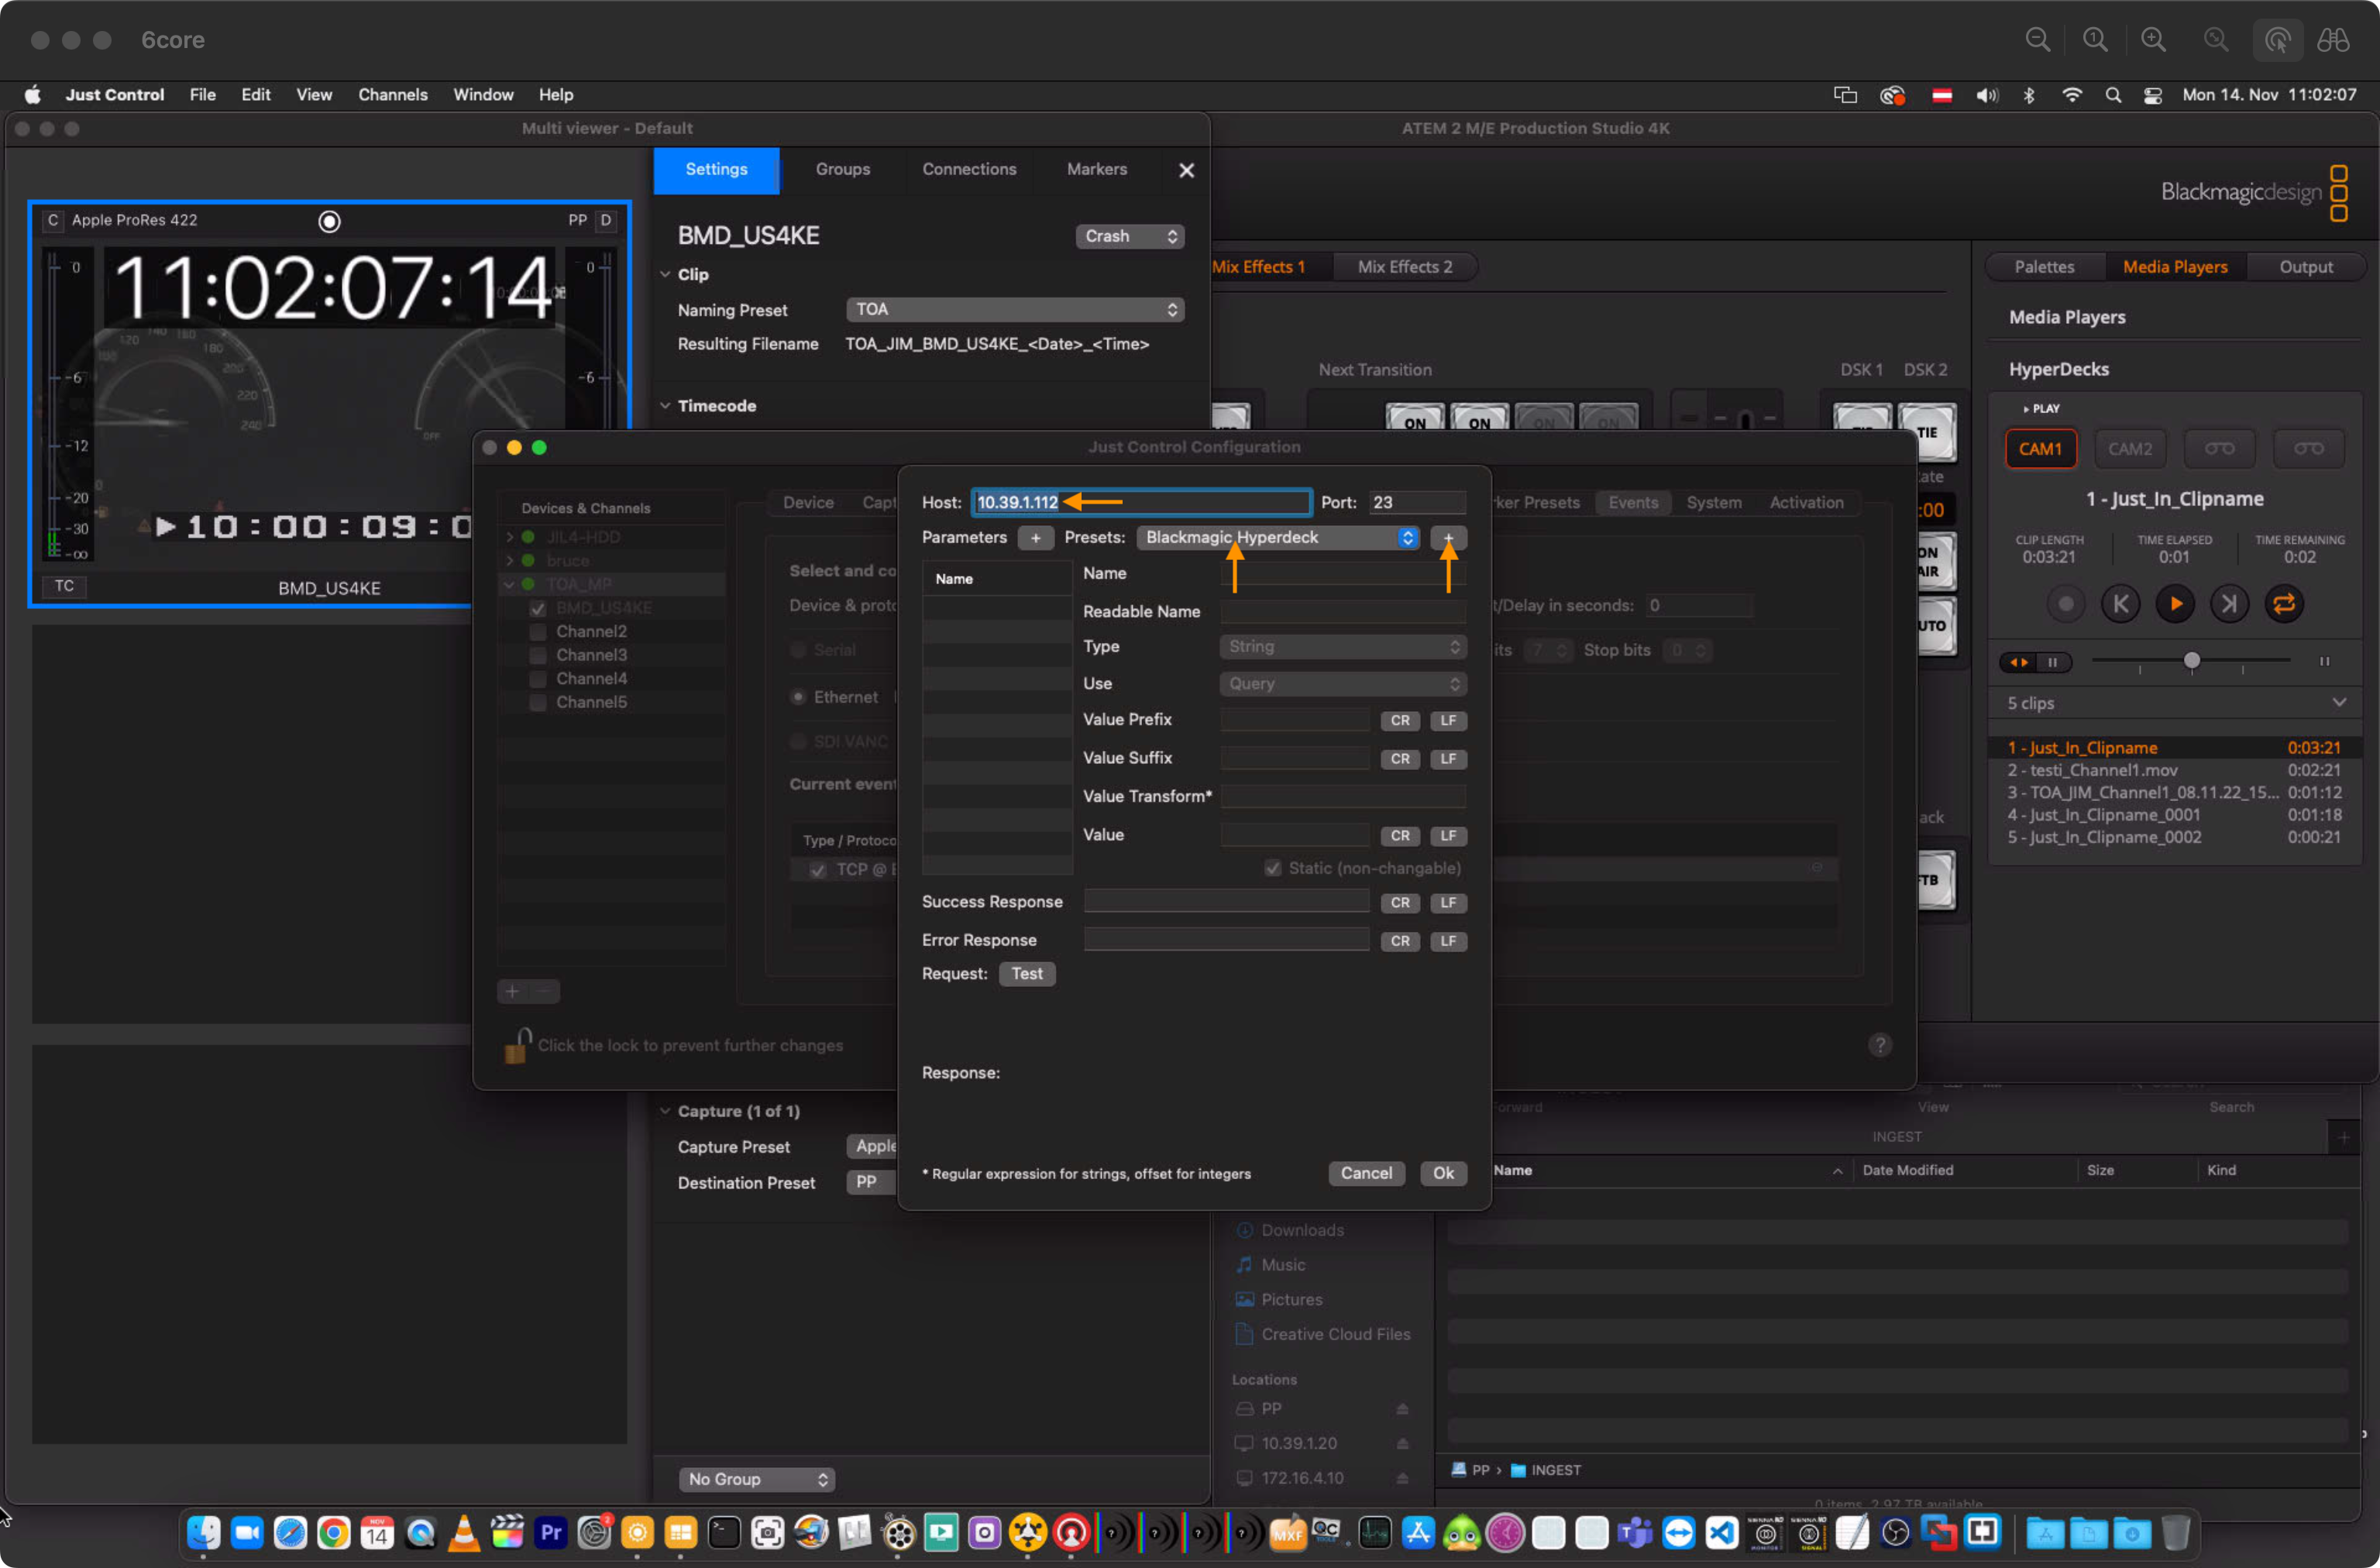
Task: Open the Crash dropdown for BMD_US4KE
Action: coord(1129,236)
